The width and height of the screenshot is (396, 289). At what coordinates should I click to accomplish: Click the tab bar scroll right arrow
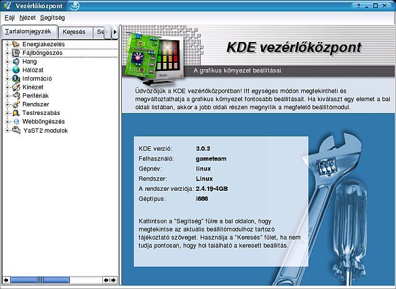[115, 32]
